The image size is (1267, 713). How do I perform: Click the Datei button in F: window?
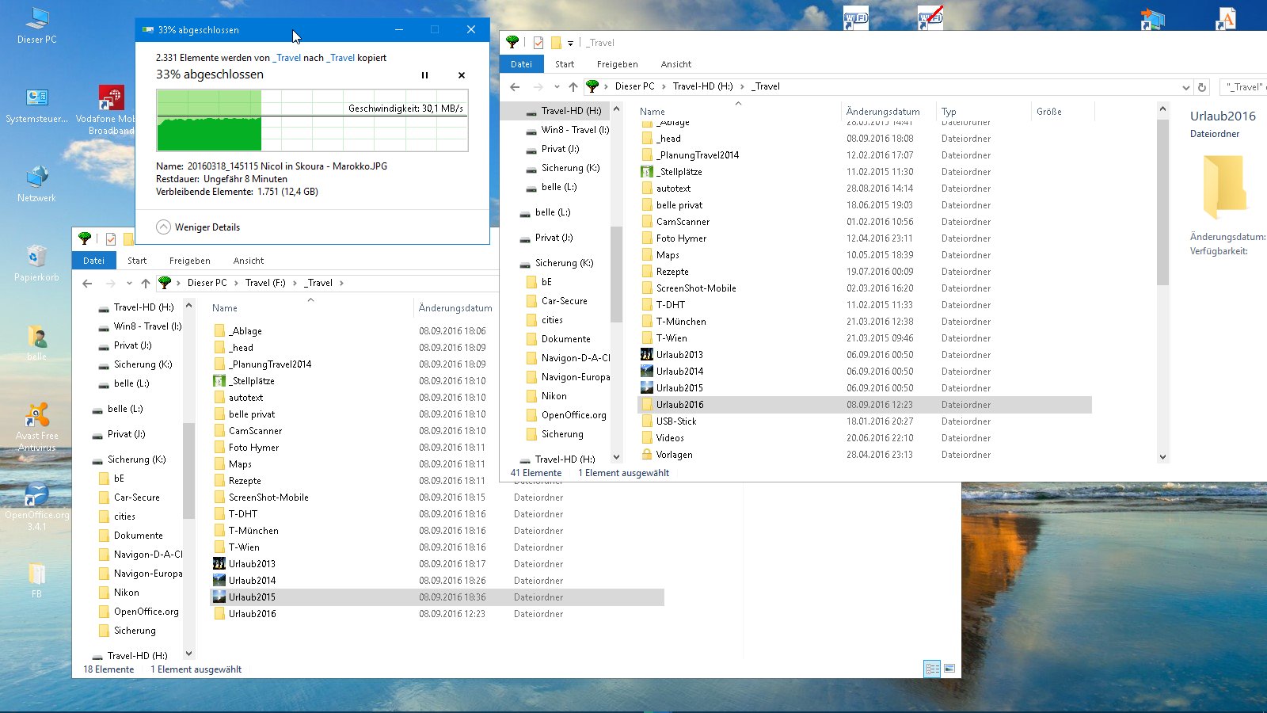93,261
